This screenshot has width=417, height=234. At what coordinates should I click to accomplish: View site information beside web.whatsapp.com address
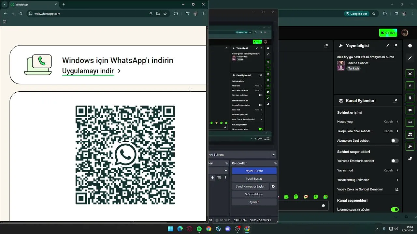click(30, 14)
